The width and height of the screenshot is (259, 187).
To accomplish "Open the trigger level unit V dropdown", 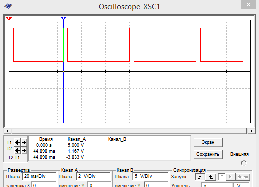I will point(241,185).
